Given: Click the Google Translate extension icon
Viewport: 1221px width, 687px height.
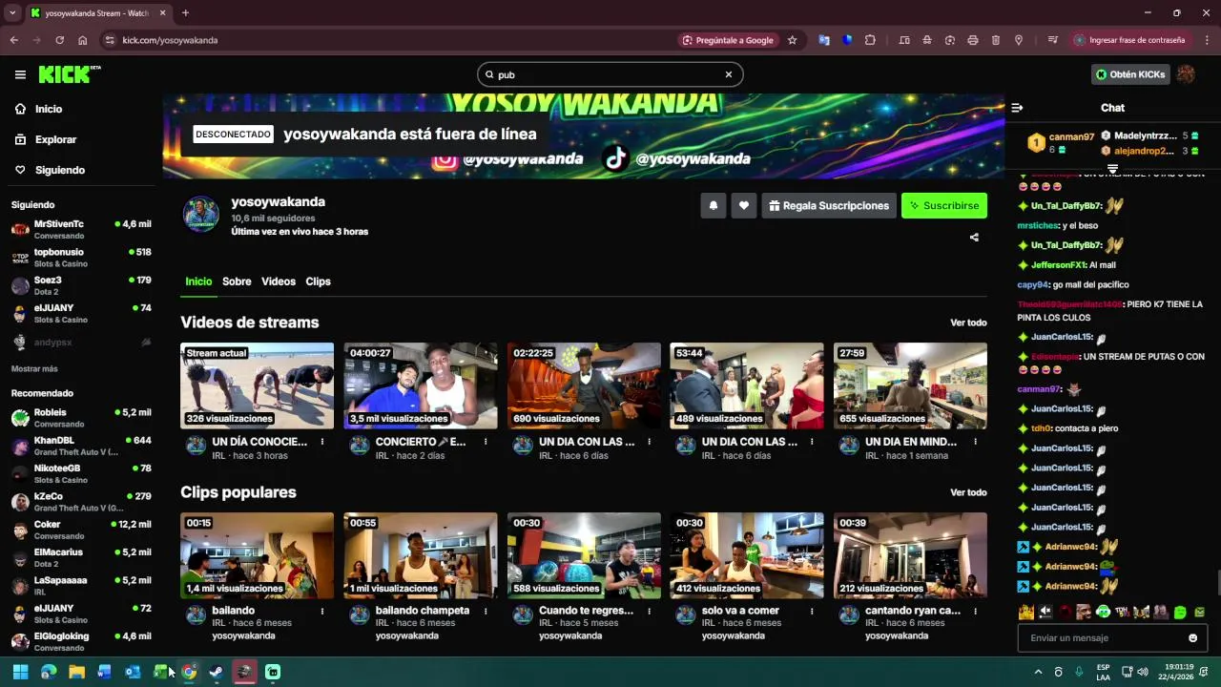Looking at the screenshot, I should coord(824,40).
